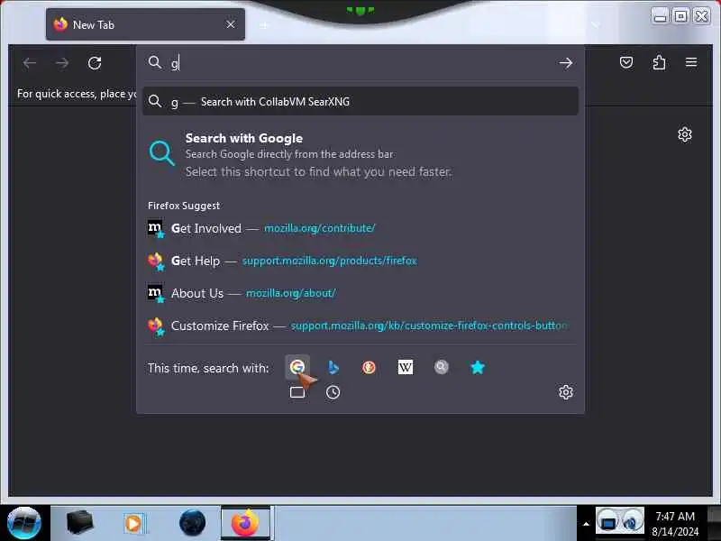Personalize New Tab gear icon
Image resolution: width=721 pixels, height=541 pixels.
pyautogui.click(x=685, y=134)
